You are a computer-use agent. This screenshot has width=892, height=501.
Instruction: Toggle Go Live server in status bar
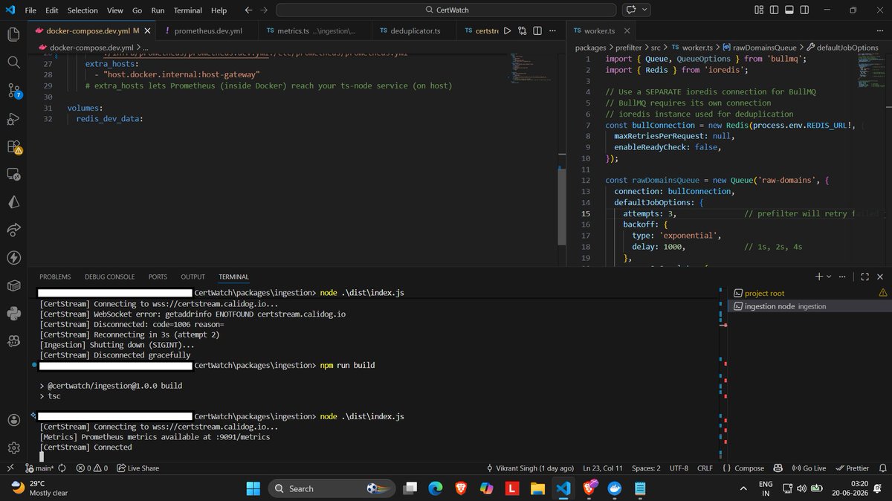click(809, 468)
